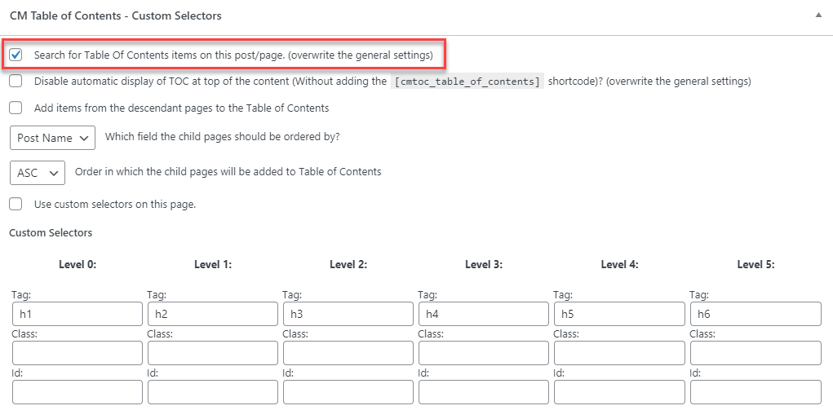Focus the Level 1 Class input field
Viewport: 833px width, 419px height.
tap(213, 353)
